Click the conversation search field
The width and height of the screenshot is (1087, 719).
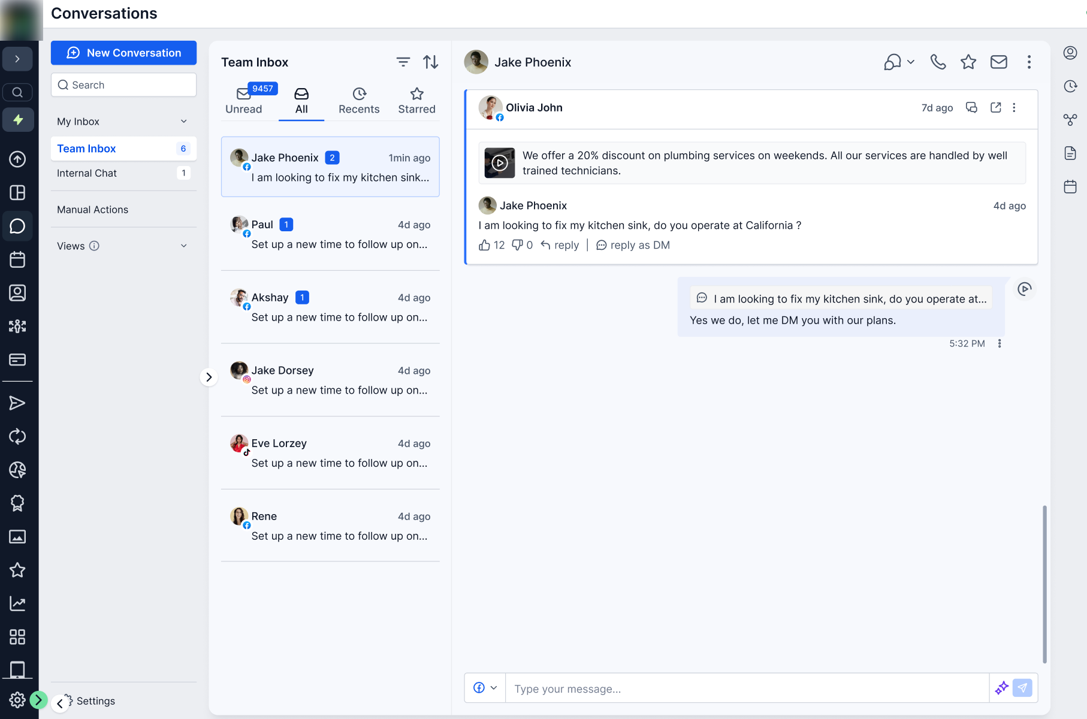tap(123, 85)
